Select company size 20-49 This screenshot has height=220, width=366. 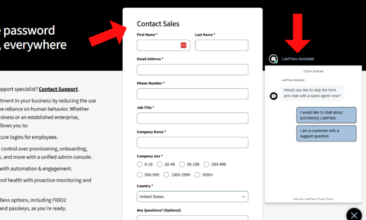[x=159, y=165]
